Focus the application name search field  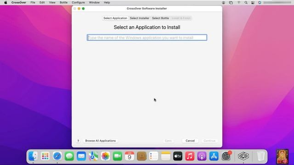pos(147,38)
